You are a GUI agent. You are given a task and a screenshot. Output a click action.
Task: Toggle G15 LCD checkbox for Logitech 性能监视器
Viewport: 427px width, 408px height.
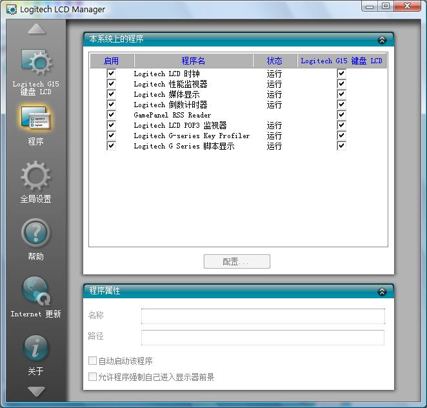pyautogui.click(x=341, y=84)
